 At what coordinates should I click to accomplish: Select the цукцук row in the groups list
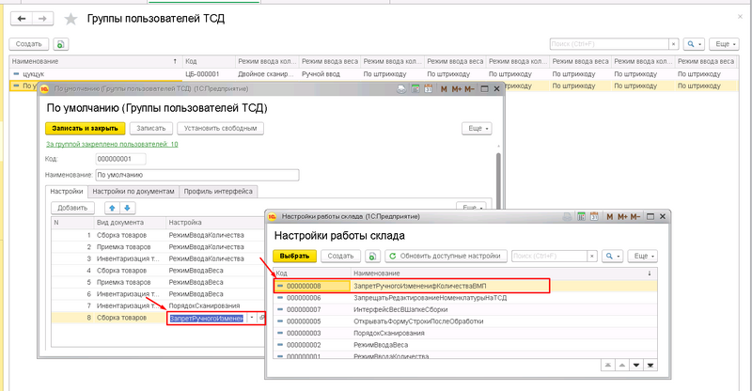pos(373,74)
